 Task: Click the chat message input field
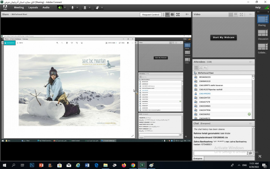point(220,153)
